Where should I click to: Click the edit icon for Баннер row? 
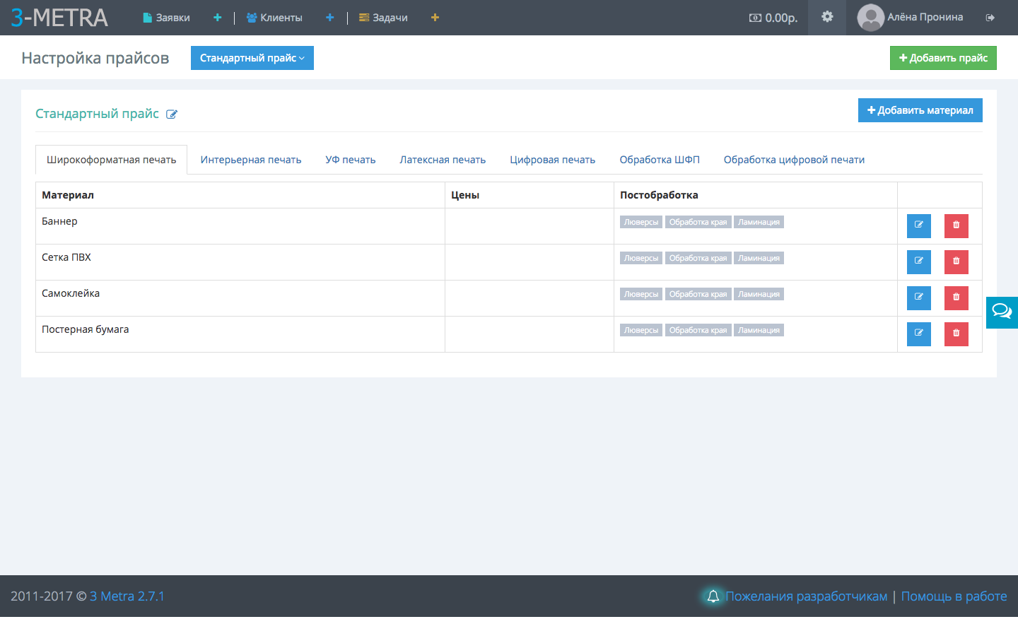coord(918,225)
